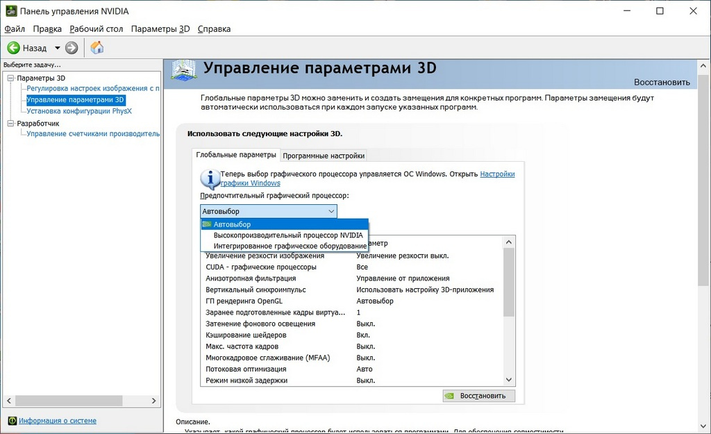Select Управление параметрами 3D tree item
711x434 pixels.
pos(75,100)
